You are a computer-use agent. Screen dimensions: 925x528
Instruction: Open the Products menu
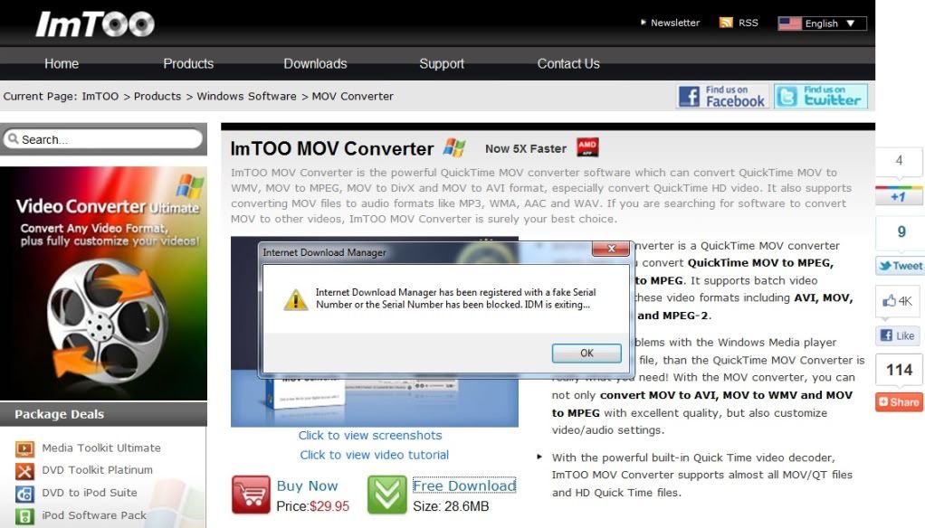[188, 64]
